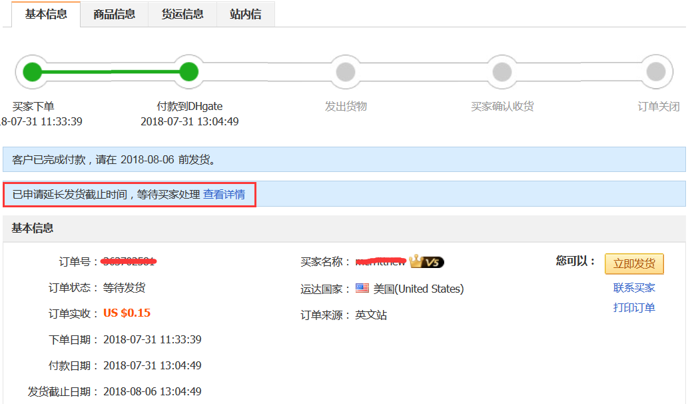The width and height of the screenshot is (688, 404).
Task: Click the US $0.15 order amount
Action: pos(127,313)
